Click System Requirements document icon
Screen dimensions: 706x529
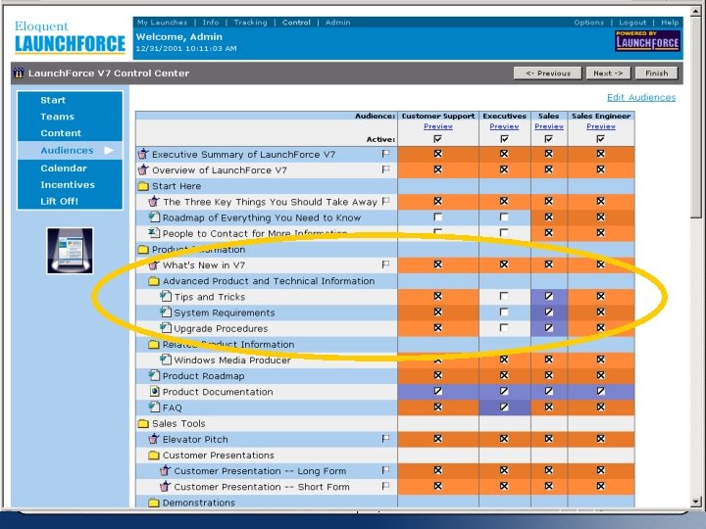click(x=166, y=313)
